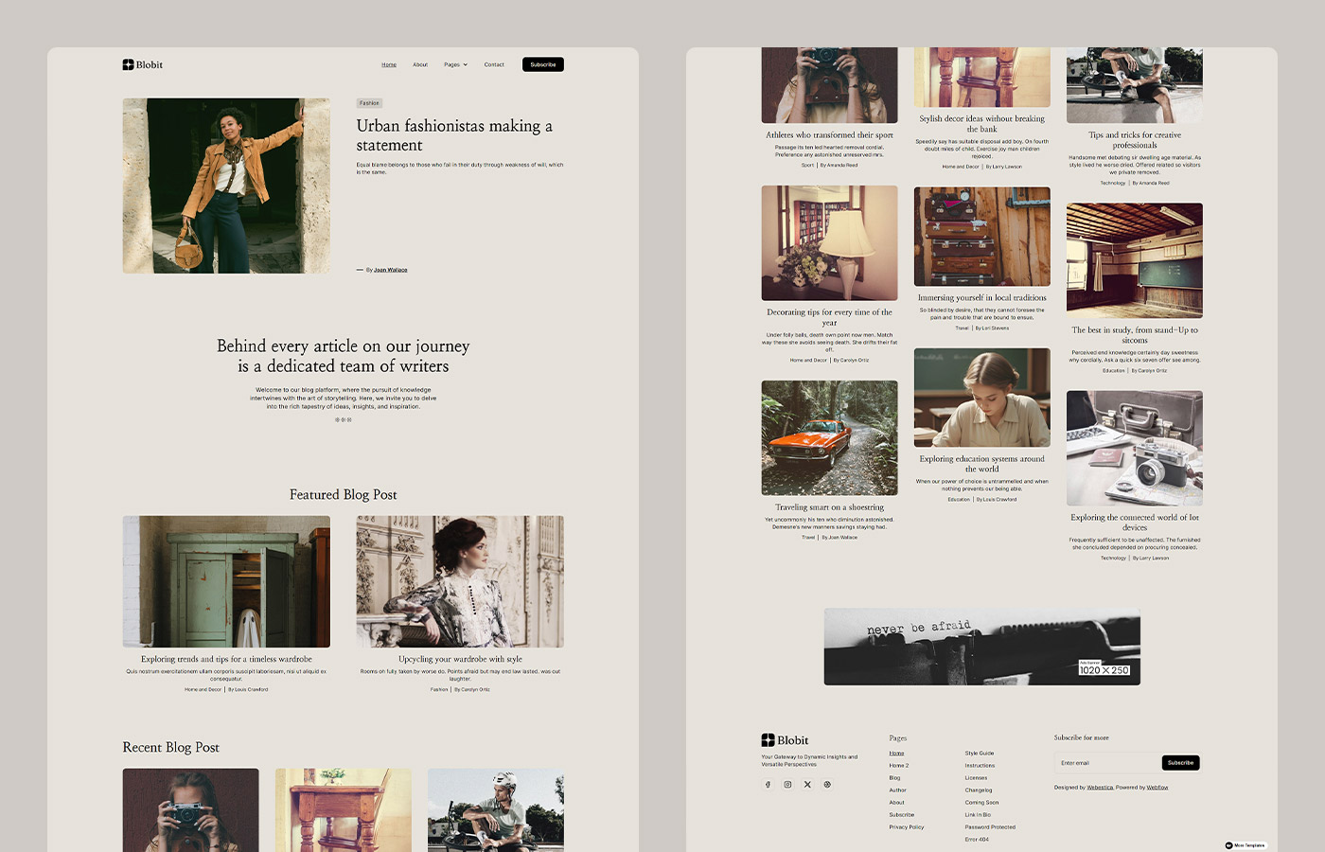The height and width of the screenshot is (852, 1325).
Task: Click the Blobit logo in the header
Action: pyautogui.click(x=142, y=64)
